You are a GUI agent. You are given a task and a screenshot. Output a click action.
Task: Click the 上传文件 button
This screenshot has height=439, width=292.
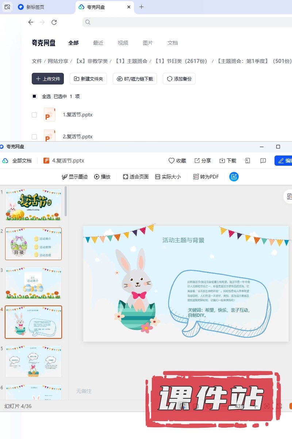point(48,79)
